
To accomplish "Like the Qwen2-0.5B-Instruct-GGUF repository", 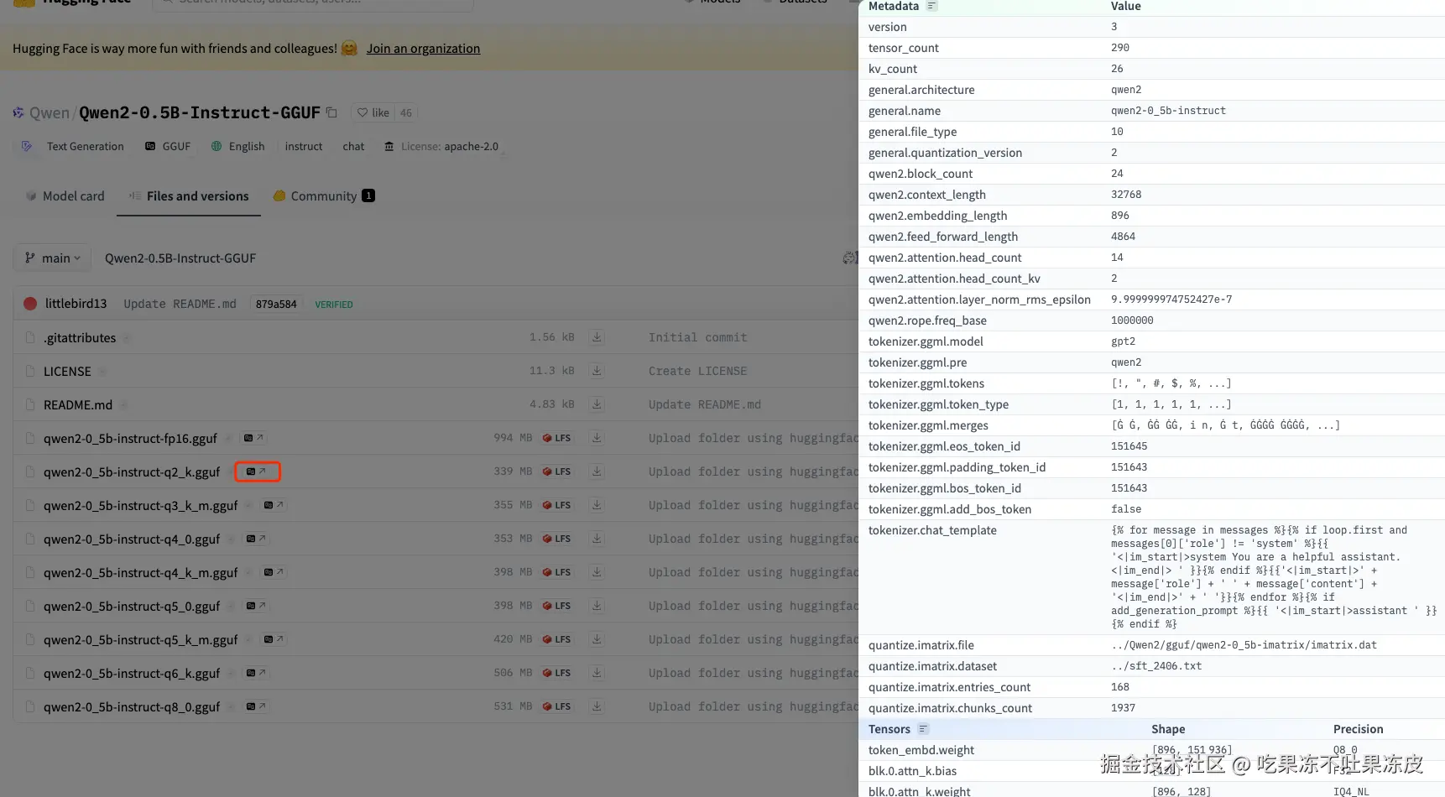I will [x=373, y=112].
